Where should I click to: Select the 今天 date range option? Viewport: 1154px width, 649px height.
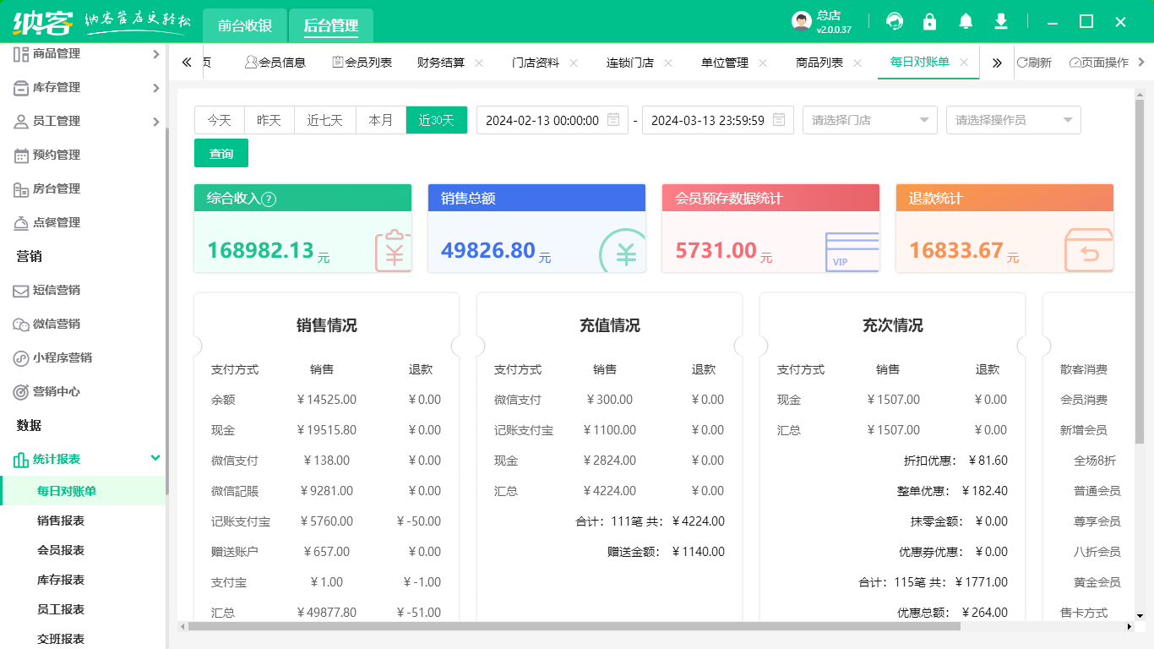pos(220,120)
